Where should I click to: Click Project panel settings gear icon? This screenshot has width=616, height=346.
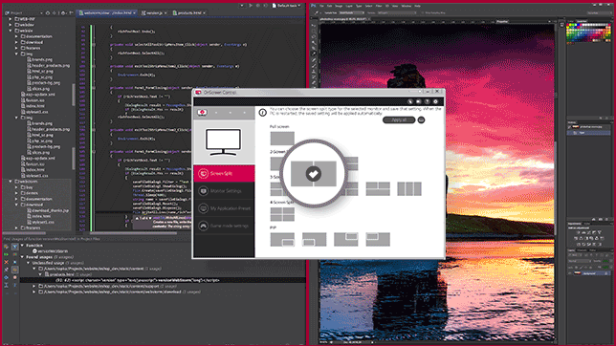coord(63,13)
